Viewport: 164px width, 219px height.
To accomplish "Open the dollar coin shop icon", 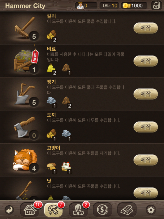I will point(103,210).
